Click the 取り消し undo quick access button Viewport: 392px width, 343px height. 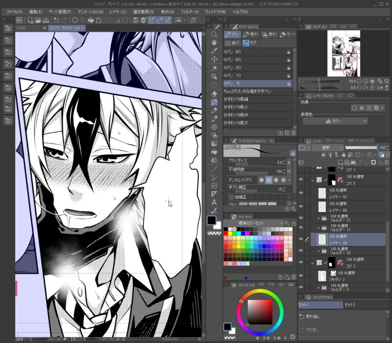pyautogui.click(x=343, y=317)
